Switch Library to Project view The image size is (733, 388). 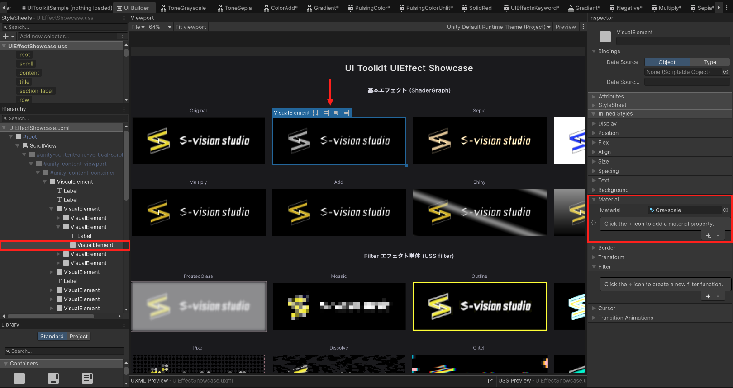pos(79,337)
